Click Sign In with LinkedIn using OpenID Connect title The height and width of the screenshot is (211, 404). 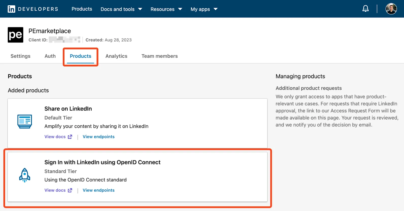click(x=103, y=162)
